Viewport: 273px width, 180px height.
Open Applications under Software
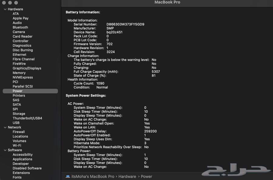tap(22, 159)
